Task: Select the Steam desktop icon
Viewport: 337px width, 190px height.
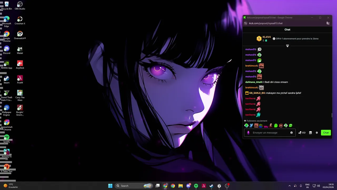Action: click(x=7, y=79)
